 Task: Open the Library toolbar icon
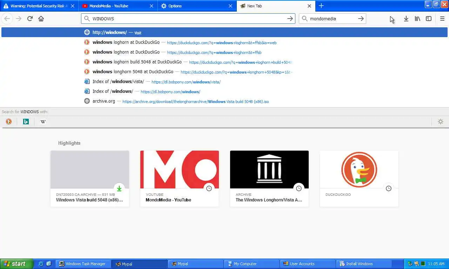pos(417,19)
